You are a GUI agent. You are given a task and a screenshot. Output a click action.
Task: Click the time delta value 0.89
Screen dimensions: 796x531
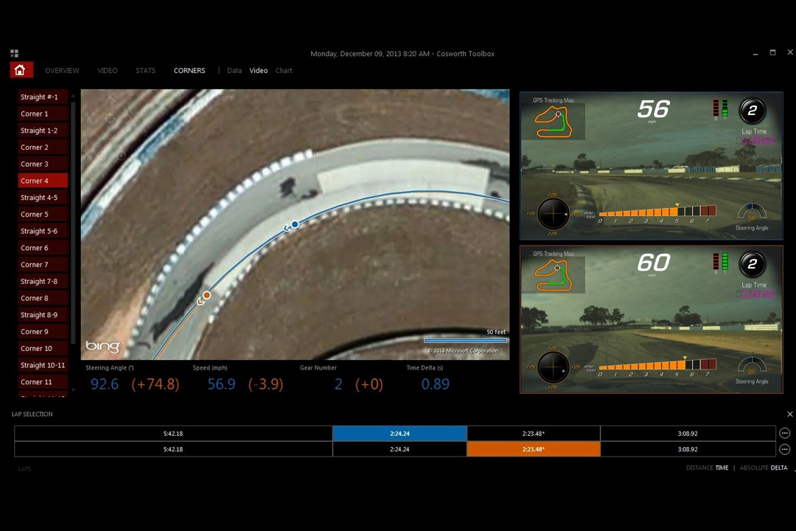[x=435, y=383]
